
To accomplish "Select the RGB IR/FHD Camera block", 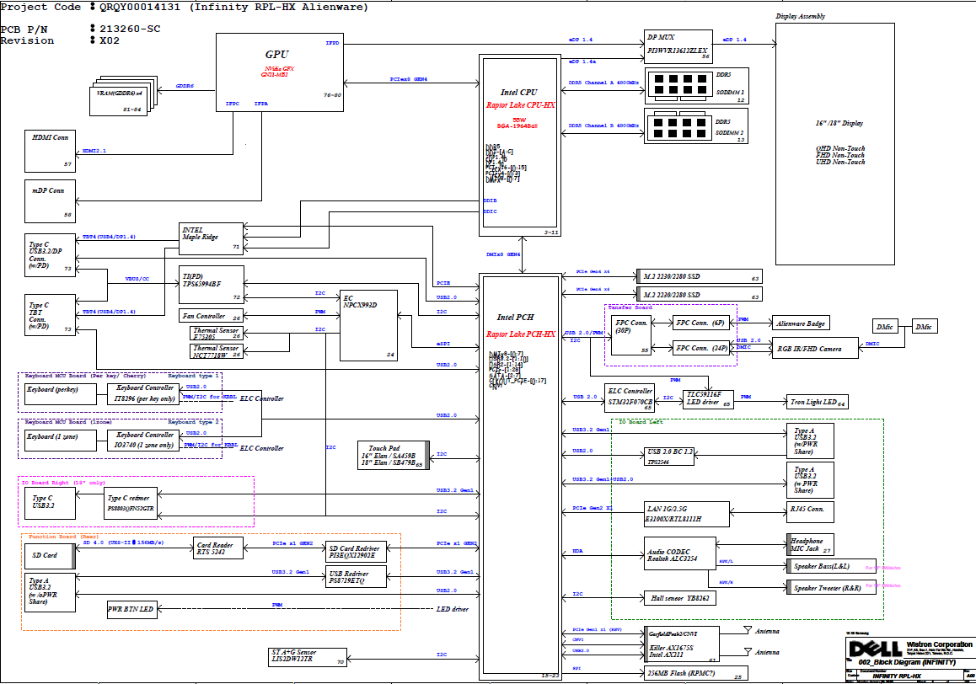I will (x=815, y=348).
